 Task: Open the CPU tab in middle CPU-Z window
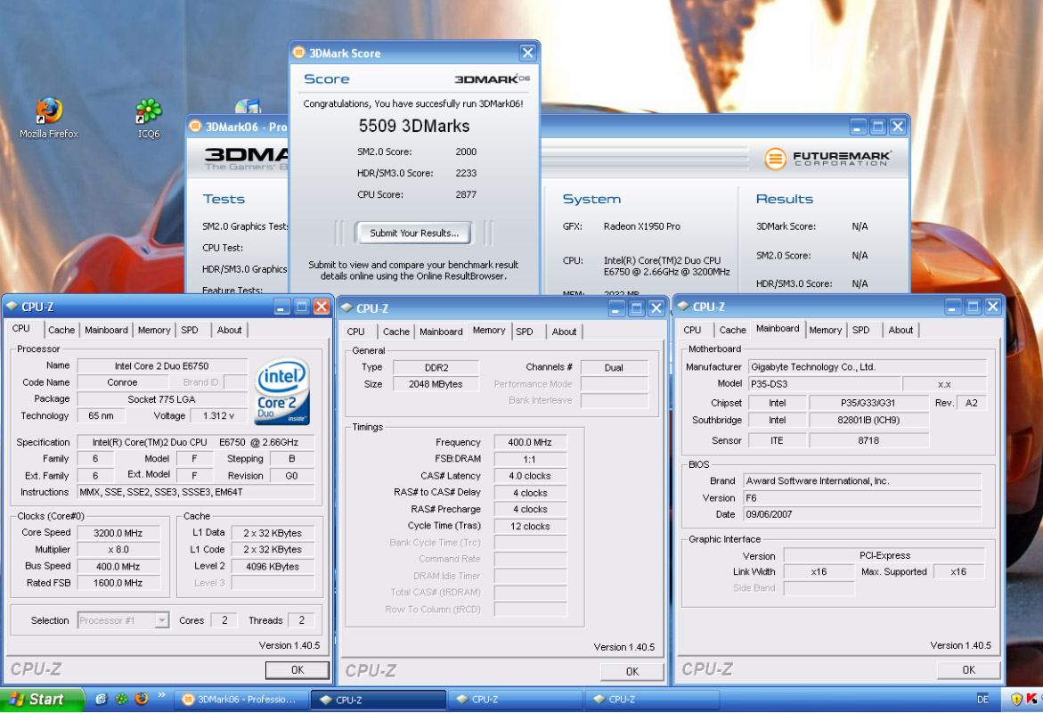pos(356,332)
